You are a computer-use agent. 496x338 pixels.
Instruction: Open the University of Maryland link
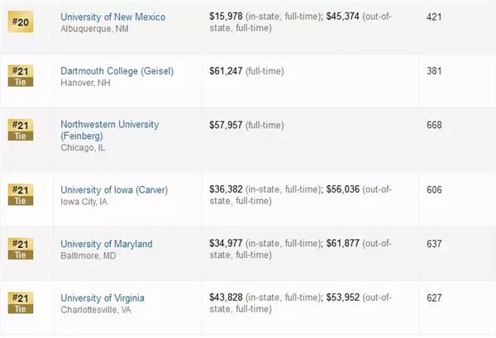click(x=107, y=244)
